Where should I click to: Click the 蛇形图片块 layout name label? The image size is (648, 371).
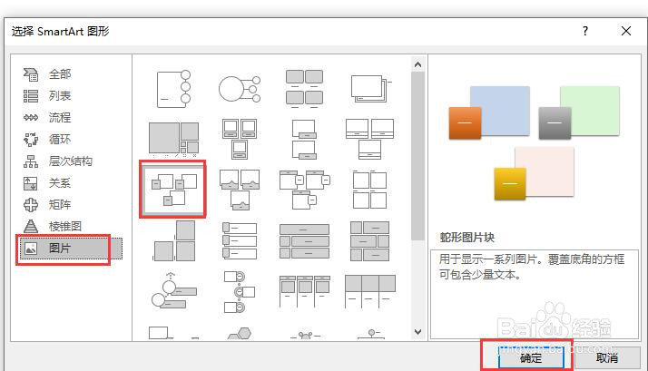point(467,238)
